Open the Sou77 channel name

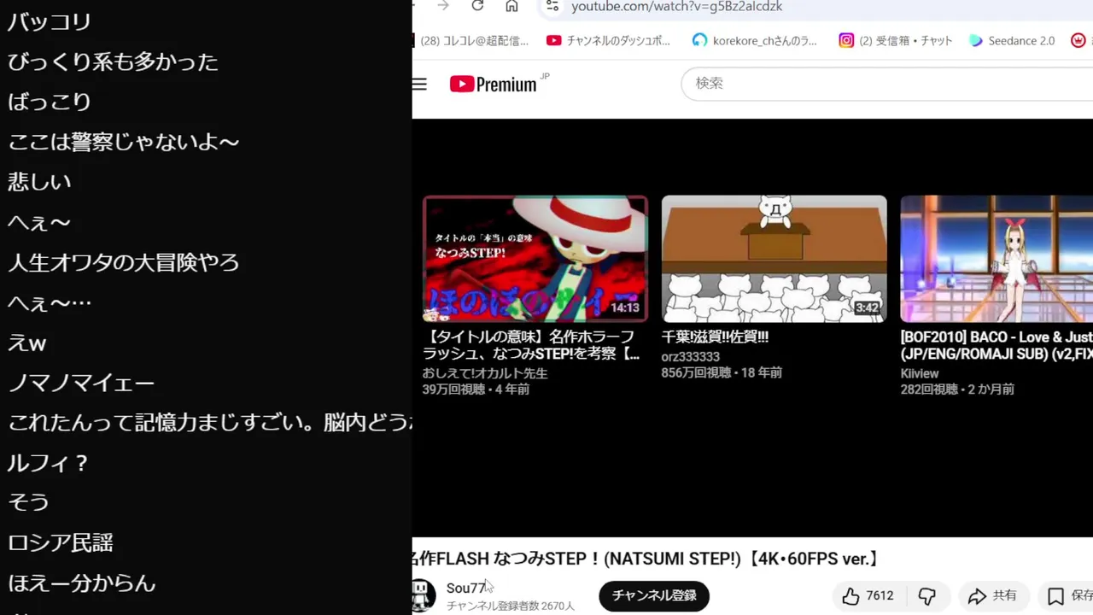(x=466, y=589)
